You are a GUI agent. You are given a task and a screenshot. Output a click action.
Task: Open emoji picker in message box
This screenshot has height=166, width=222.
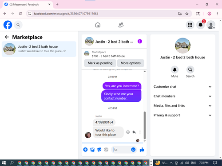click(133, 150)
